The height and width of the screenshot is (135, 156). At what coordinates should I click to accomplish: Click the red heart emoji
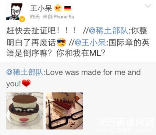coord(26,83)
